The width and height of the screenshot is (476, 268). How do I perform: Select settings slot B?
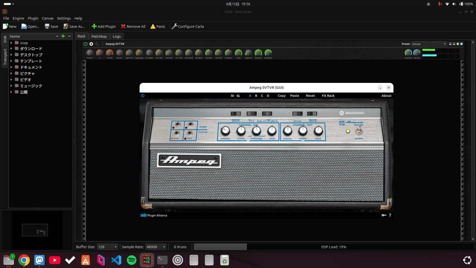(256, 96)
